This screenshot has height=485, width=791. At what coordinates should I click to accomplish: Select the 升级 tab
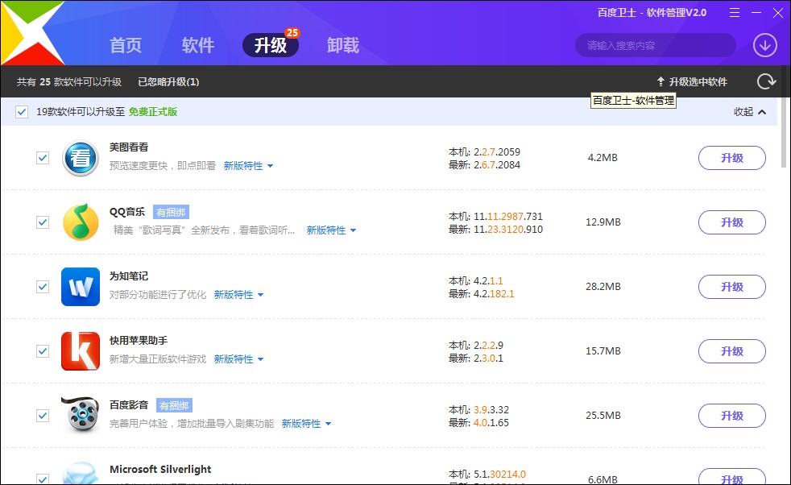tap(271, 45)
